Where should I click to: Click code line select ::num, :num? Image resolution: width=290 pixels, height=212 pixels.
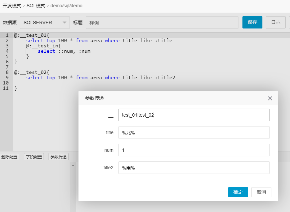coord(64,51)
